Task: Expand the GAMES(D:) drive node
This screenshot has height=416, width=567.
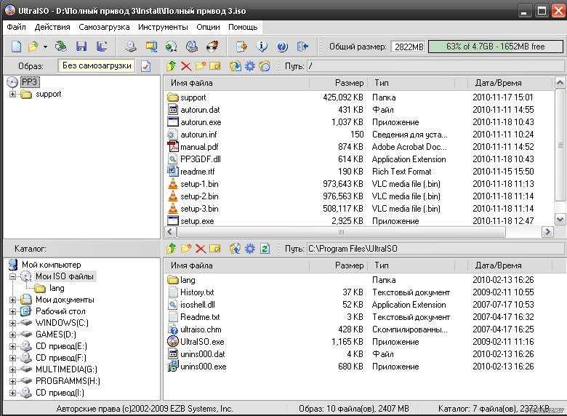Action: [x=12, y=335]
